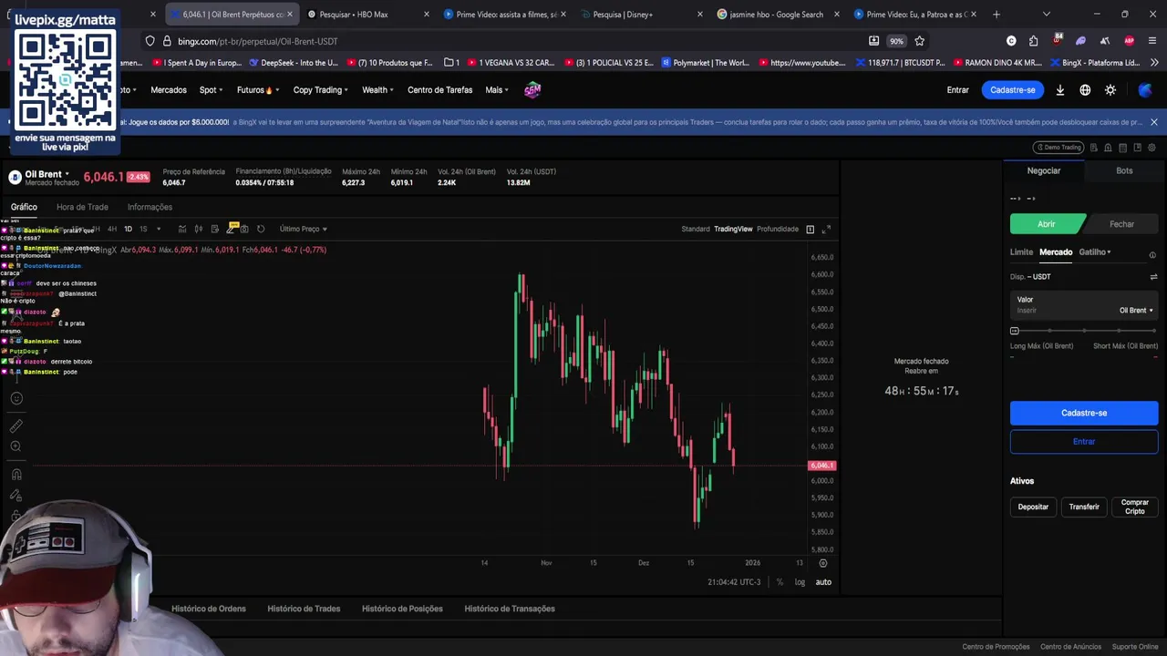Screen dimensions: 1167x656
Task: Click install app icon in address bar
Action: 873,41
